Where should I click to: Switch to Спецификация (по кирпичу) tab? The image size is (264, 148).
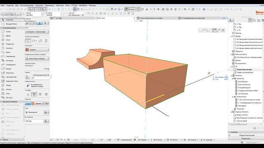[x=199, y=18]
